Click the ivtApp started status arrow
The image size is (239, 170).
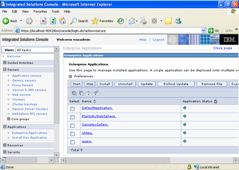click(185, 133)
